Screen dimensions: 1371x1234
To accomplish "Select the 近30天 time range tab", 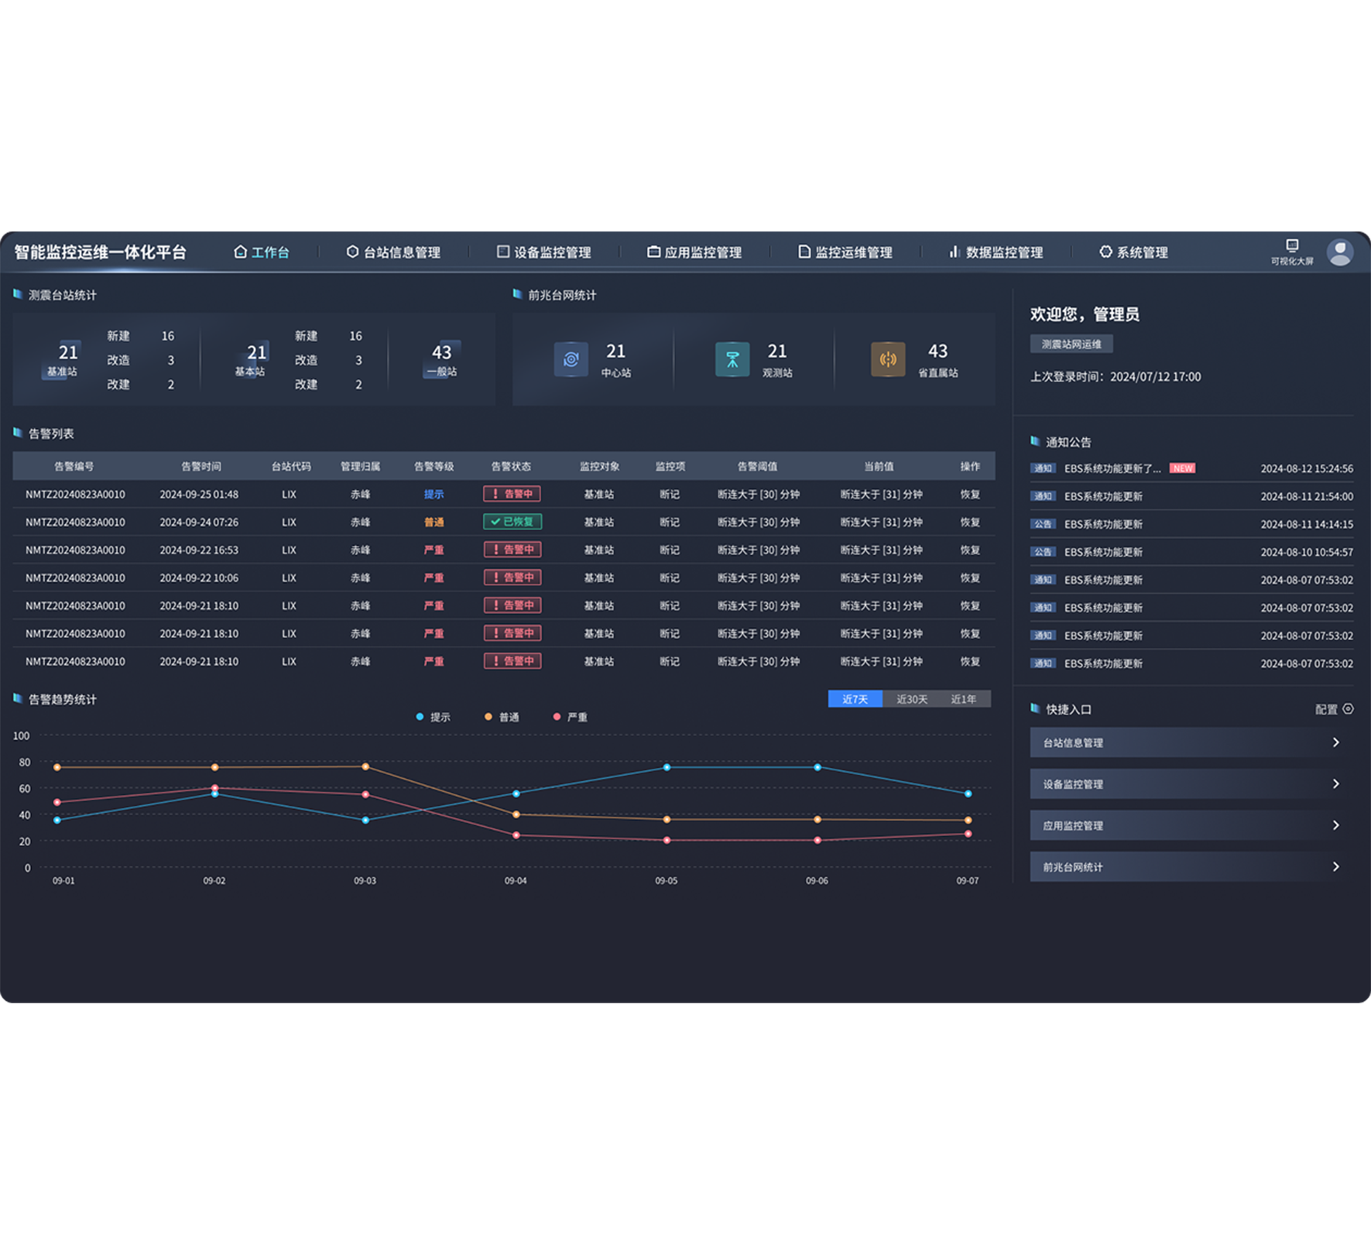I will click(912, 699).
